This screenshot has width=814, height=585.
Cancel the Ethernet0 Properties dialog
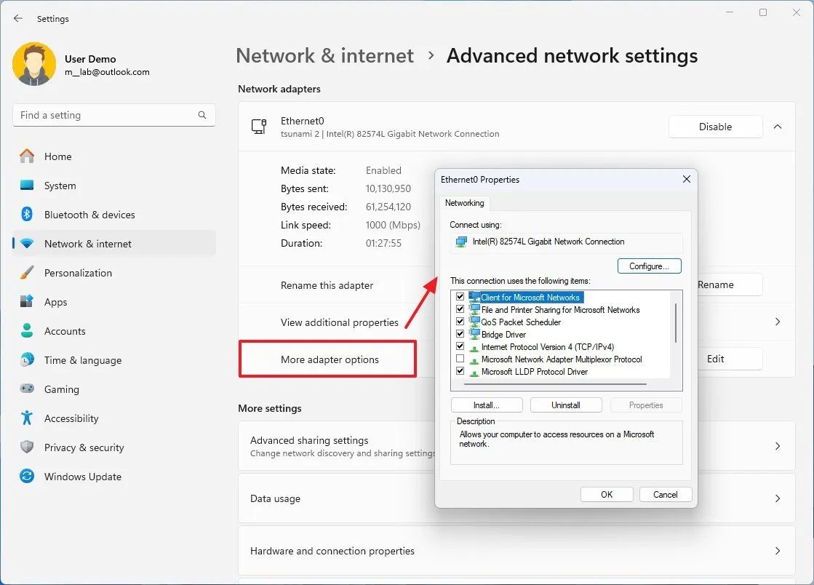coord(666,495)
